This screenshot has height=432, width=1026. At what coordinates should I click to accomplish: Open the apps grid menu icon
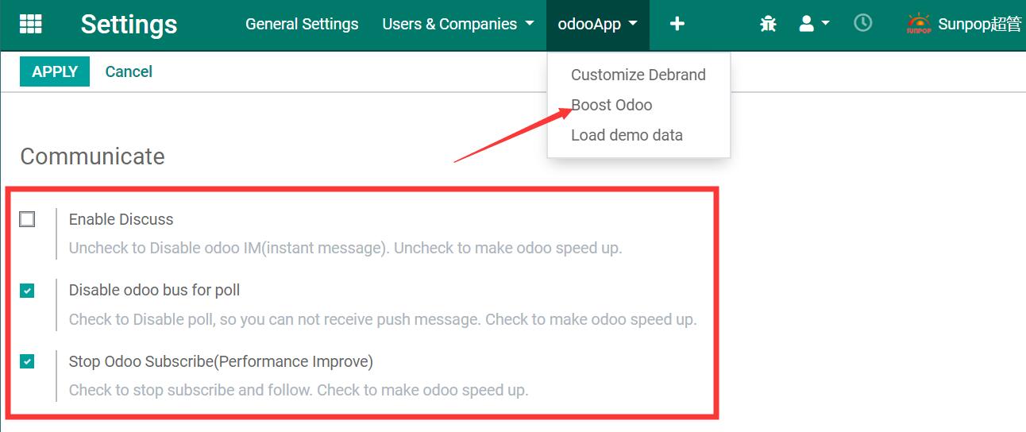[x=30, y=24]
